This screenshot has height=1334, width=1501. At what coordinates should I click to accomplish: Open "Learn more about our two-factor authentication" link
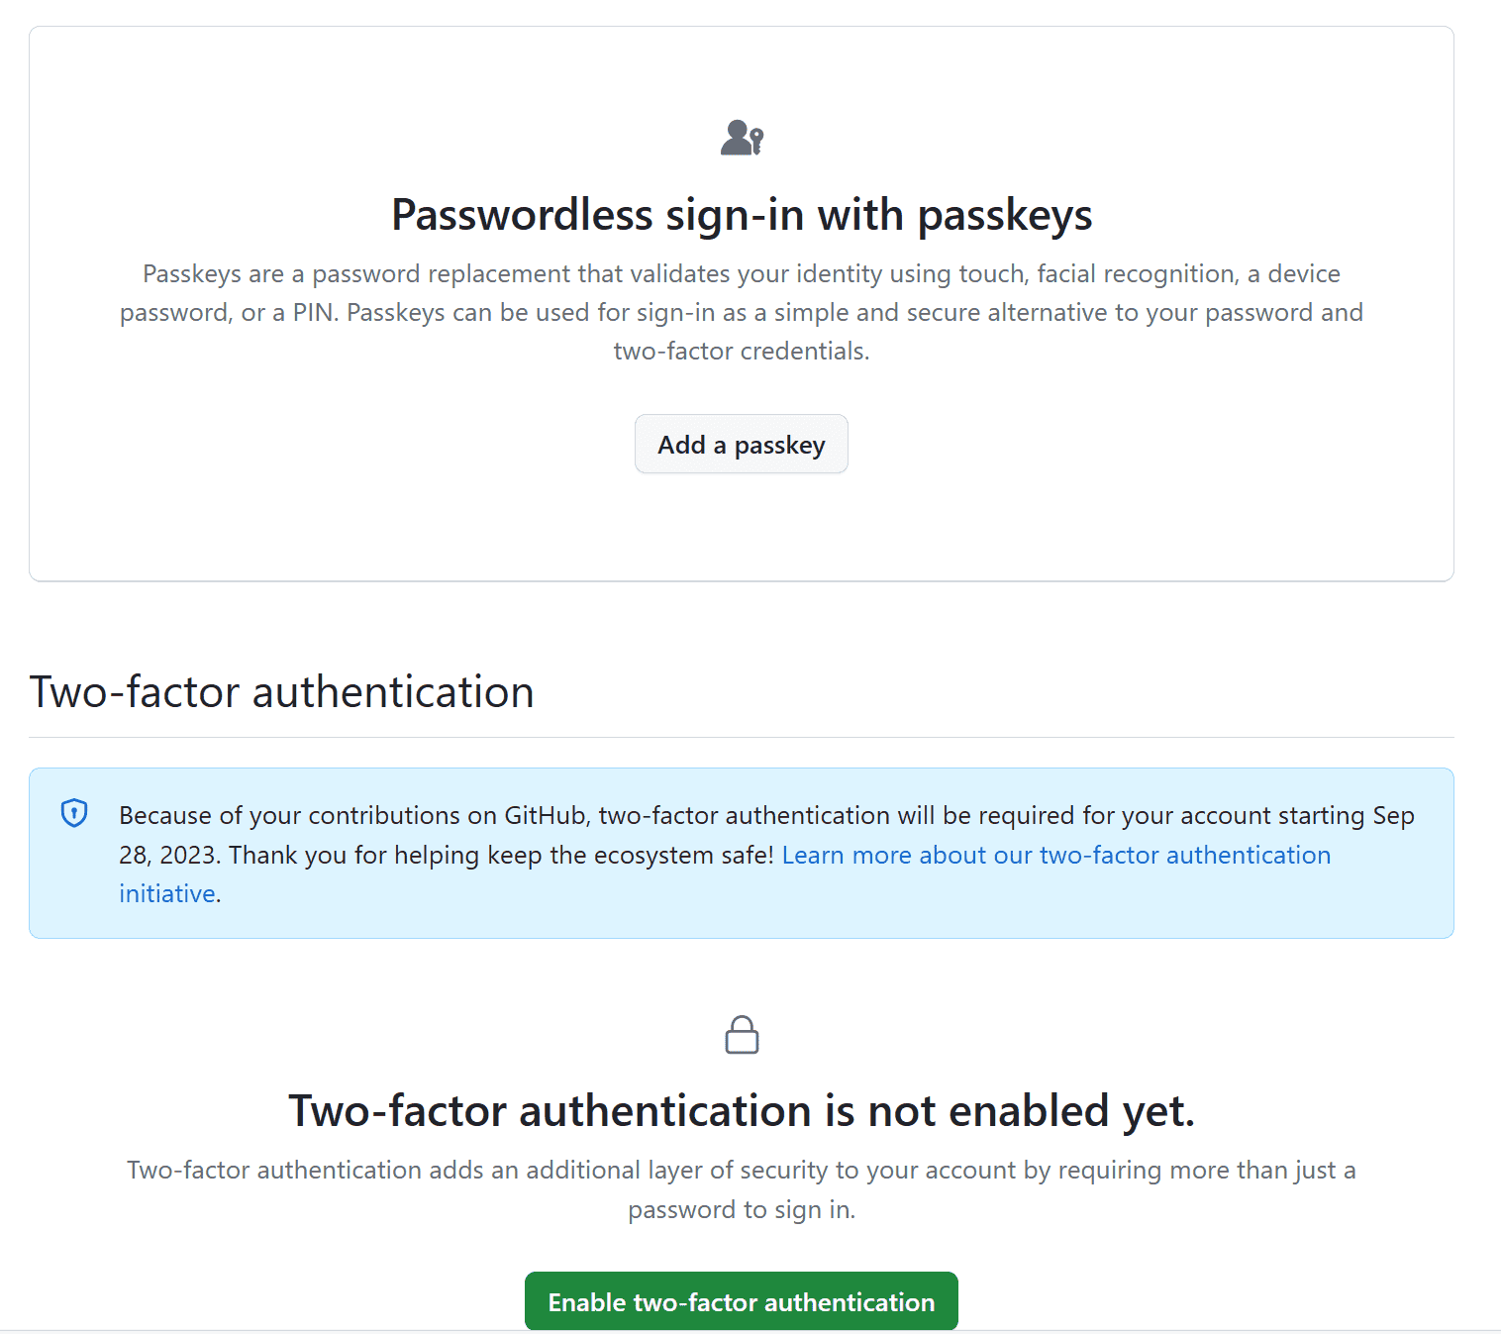(1055, 855)
